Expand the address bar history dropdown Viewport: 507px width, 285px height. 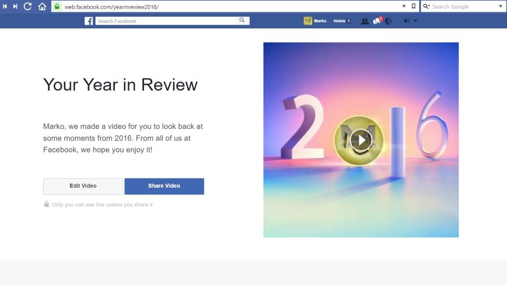405,6
